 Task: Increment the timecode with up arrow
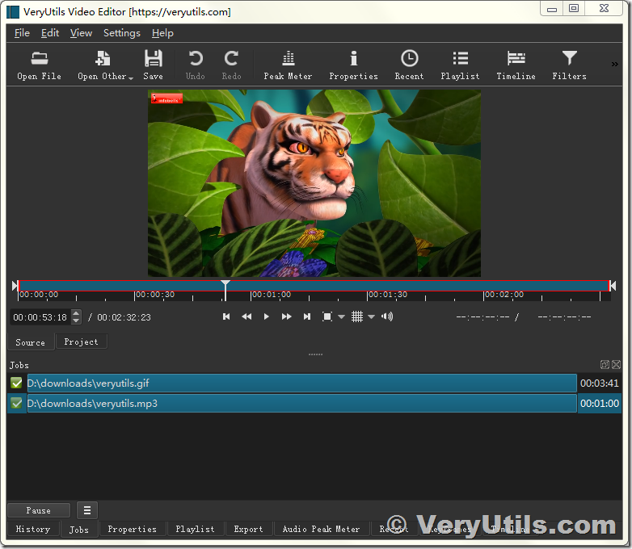point(76,313)
